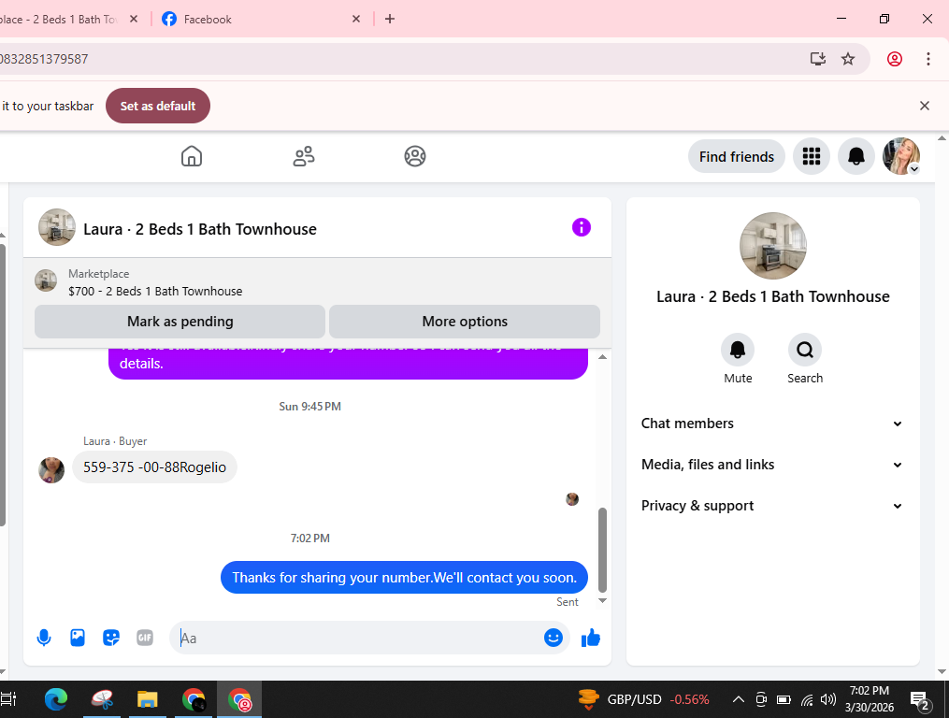
Task: Expand Media, files and links section
Action: pos(772,465)
